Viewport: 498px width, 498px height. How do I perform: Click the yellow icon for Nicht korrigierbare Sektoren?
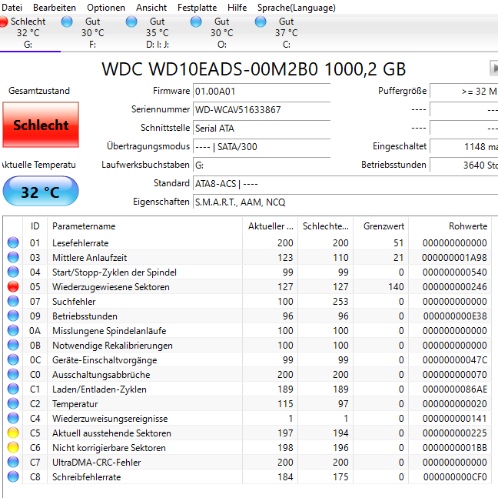click(x=13, y=447)
